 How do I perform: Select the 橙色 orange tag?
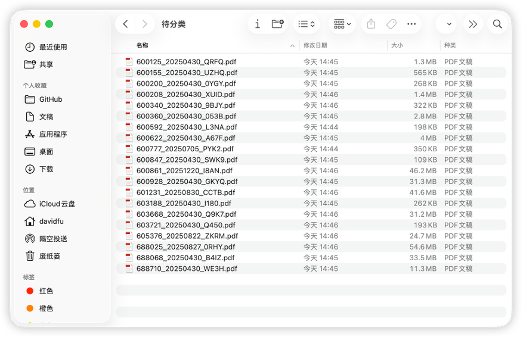point(46,308)
